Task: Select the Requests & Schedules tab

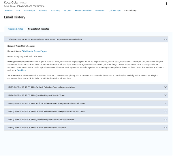Action: pos(39,29)
